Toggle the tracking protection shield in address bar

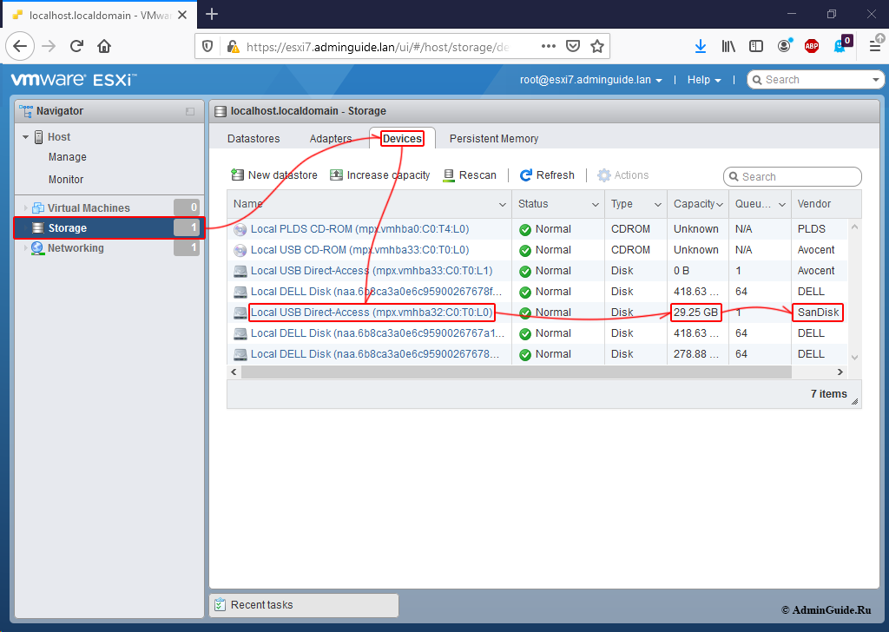pyautogui.click(x=207, y=46)
